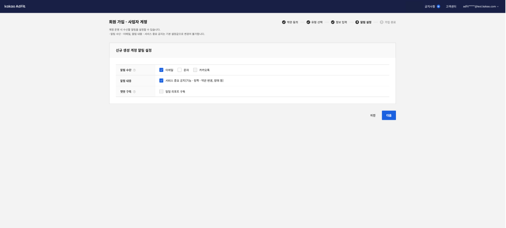Tick the 카카오톡 notification checkbox
Viewport: 506px width, 228px height.
coord(195,70)
